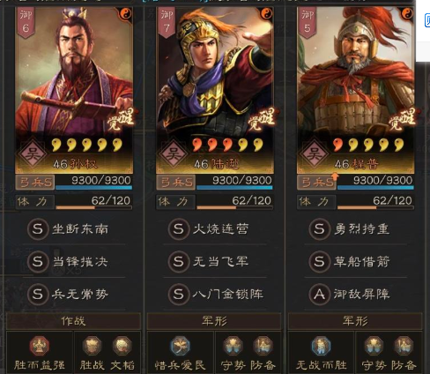The image size is (430, 374).
Task: Click the yin-yang icon on 陆逊's card
Action: (266, 13)
